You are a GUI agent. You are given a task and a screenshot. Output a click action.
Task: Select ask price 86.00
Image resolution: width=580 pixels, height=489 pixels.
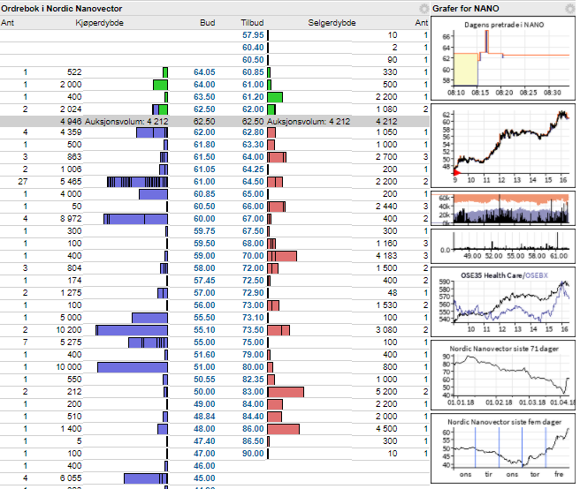(253, 428)
